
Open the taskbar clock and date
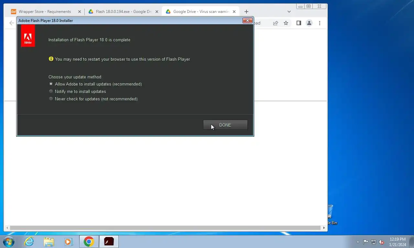click(x=398, y=242)
